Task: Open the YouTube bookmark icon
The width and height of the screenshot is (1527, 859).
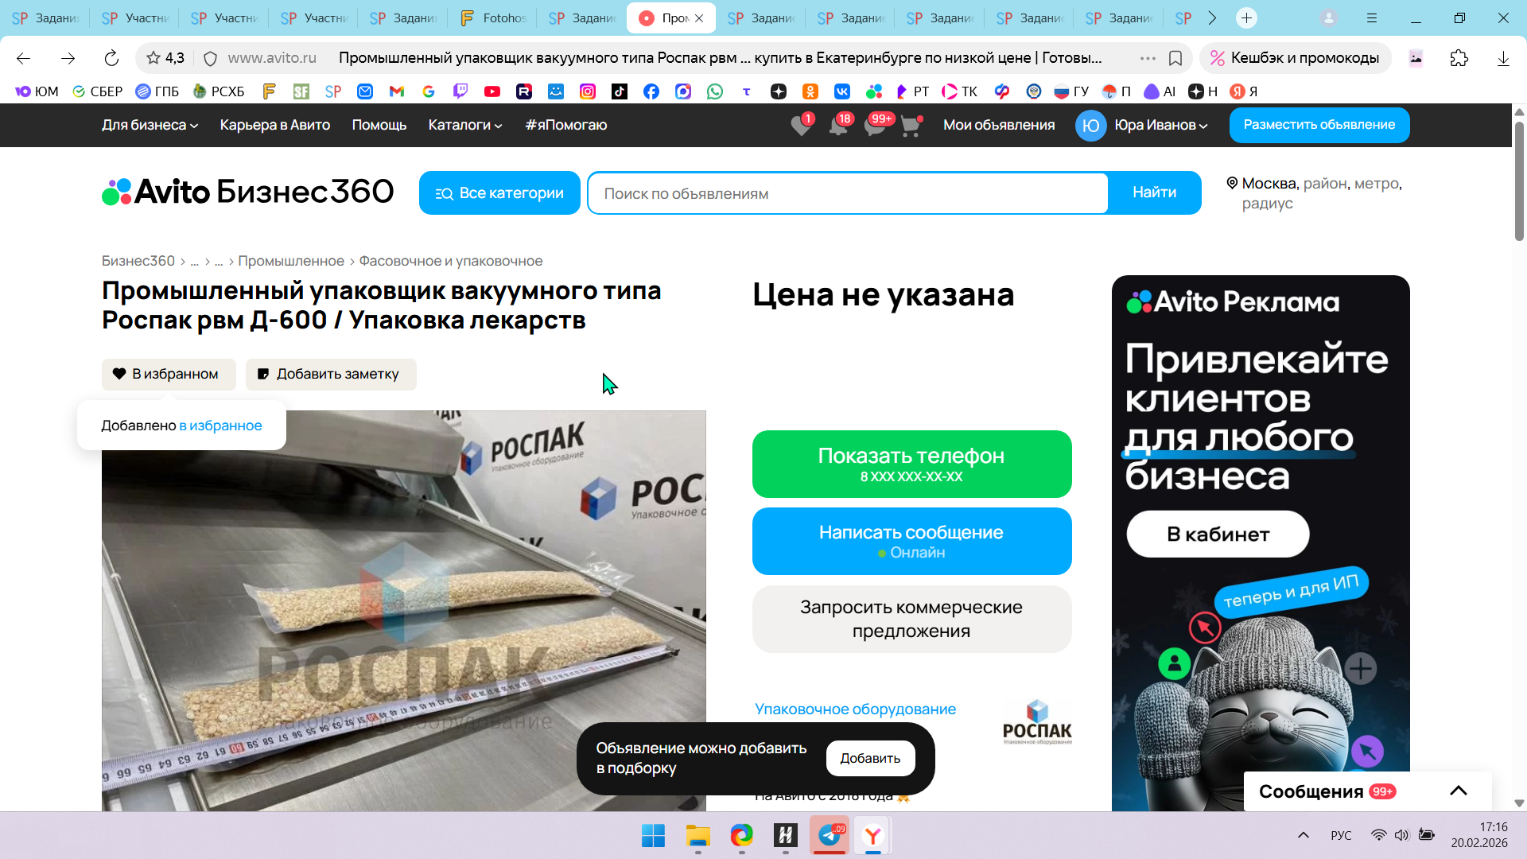Action: pyautogui.click(x=492, y=91)
